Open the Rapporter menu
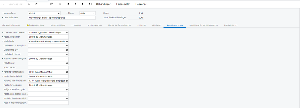300x108 pixels. coord(142,4)
